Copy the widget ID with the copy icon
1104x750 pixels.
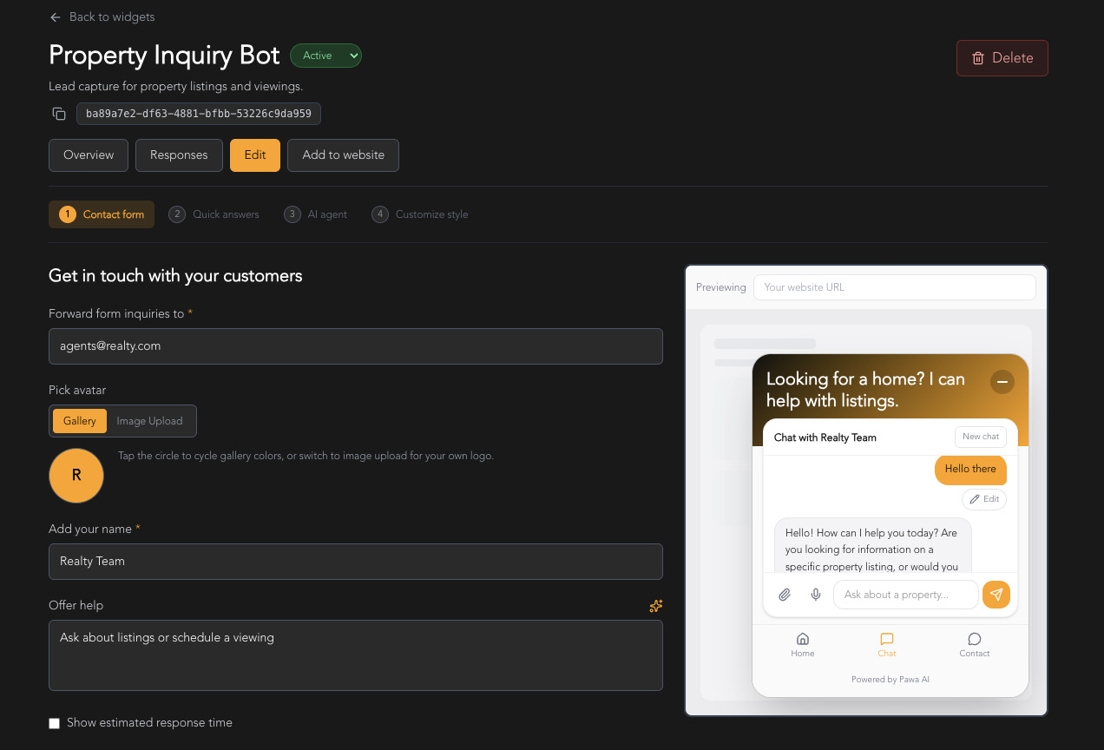(x=59, y=114)
